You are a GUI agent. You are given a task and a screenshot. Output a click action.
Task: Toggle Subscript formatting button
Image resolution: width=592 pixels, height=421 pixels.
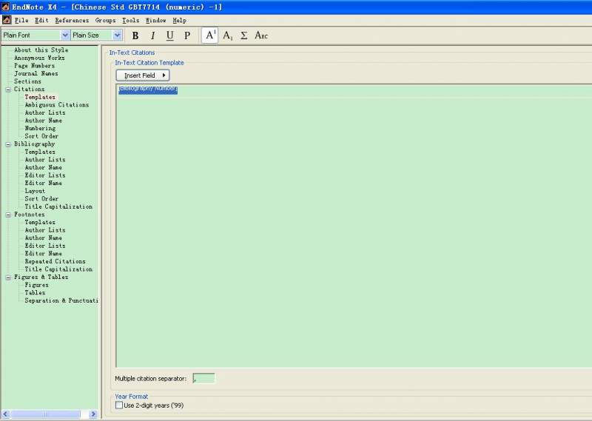pos(227,36)
